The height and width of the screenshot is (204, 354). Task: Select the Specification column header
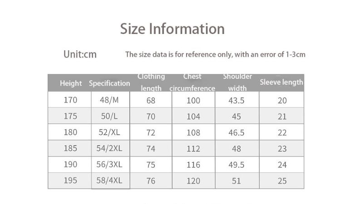109,83
